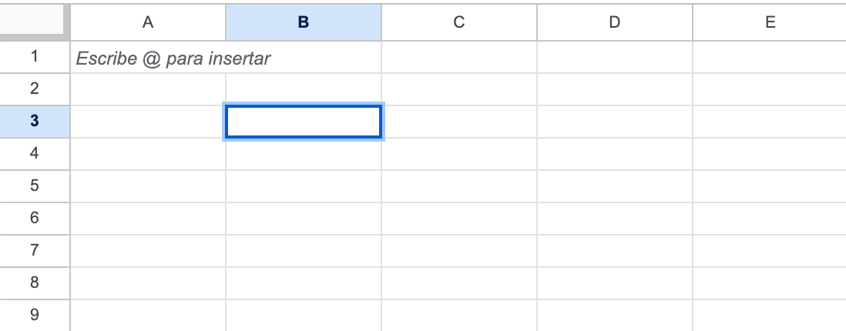846x331 pixels.
Task: Click row 4 header
Action: point(35,154)
